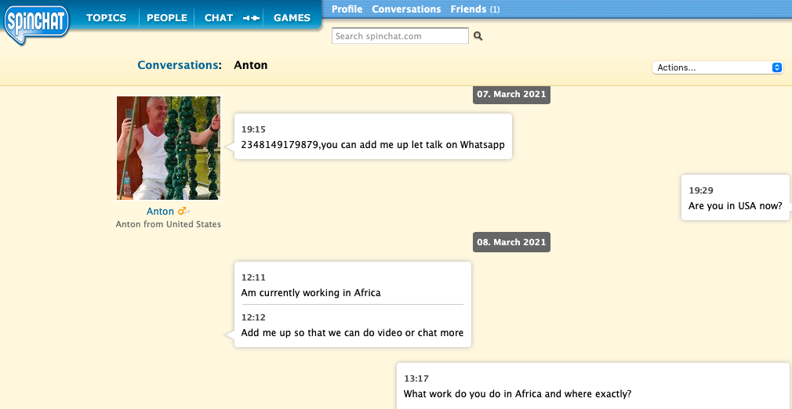Click the search magnifier icon
792x409 pixels.
click(478, 36)
